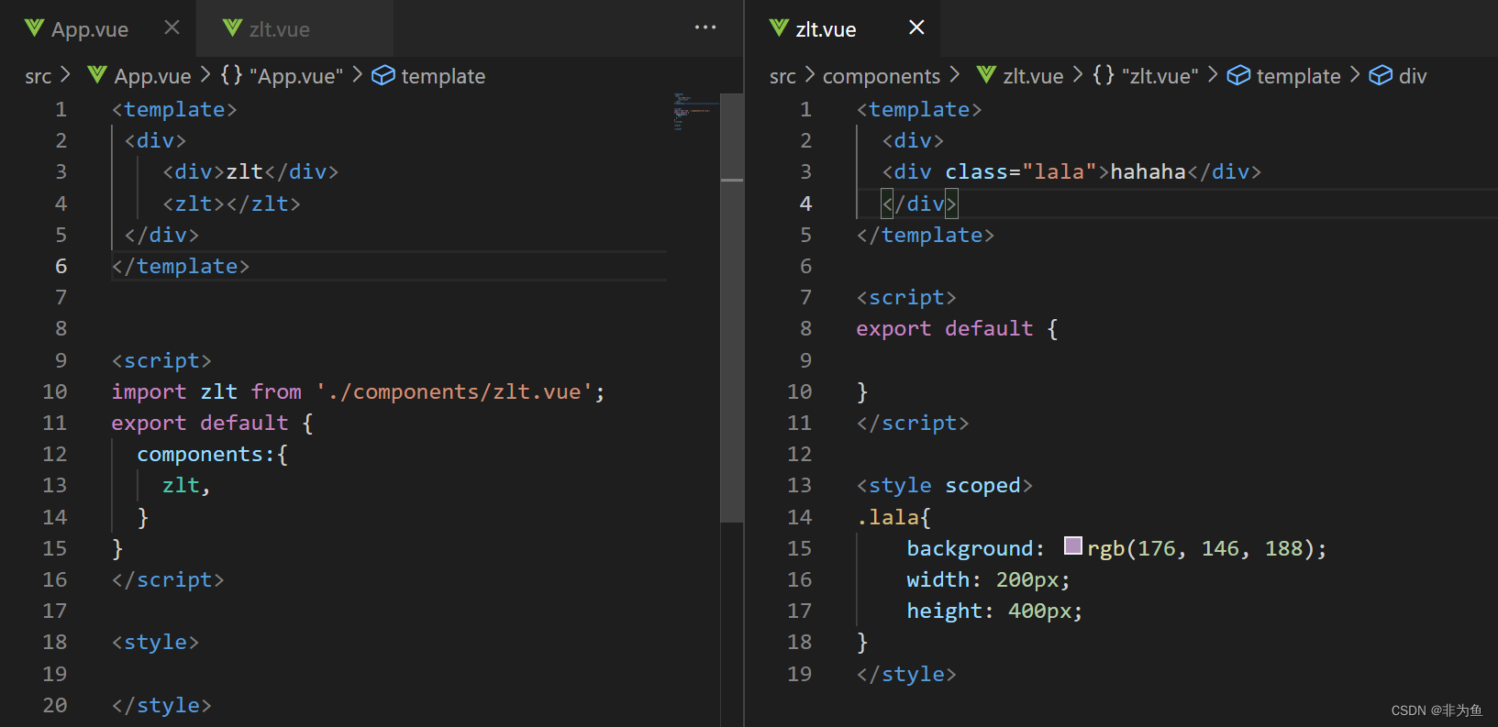Screen dimensions: 1498x727
Task: Click the .lala selector line
Action: pos(893,517)
